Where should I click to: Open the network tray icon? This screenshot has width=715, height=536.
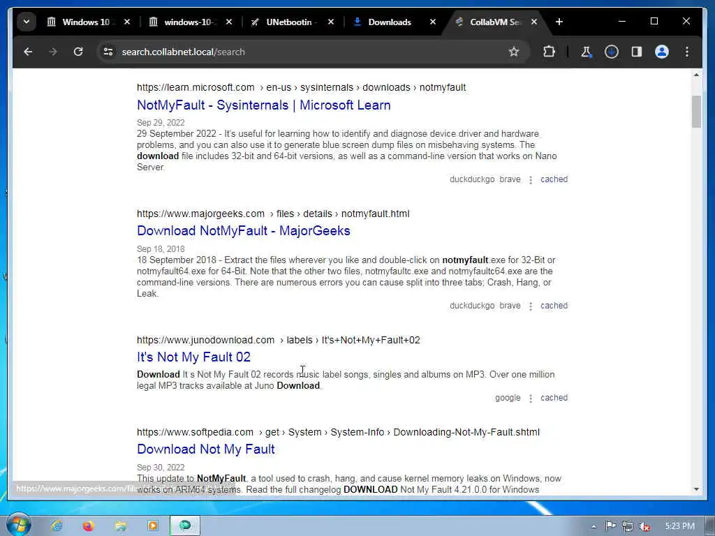click(628, 526)
